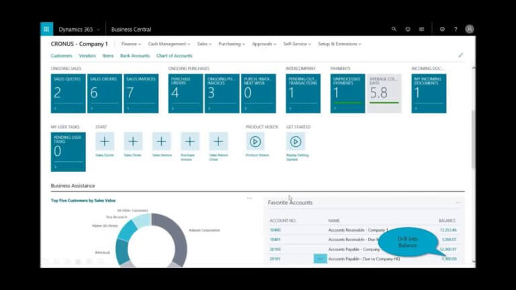Expand the page using the expand arrows icon

coord(461,56)
